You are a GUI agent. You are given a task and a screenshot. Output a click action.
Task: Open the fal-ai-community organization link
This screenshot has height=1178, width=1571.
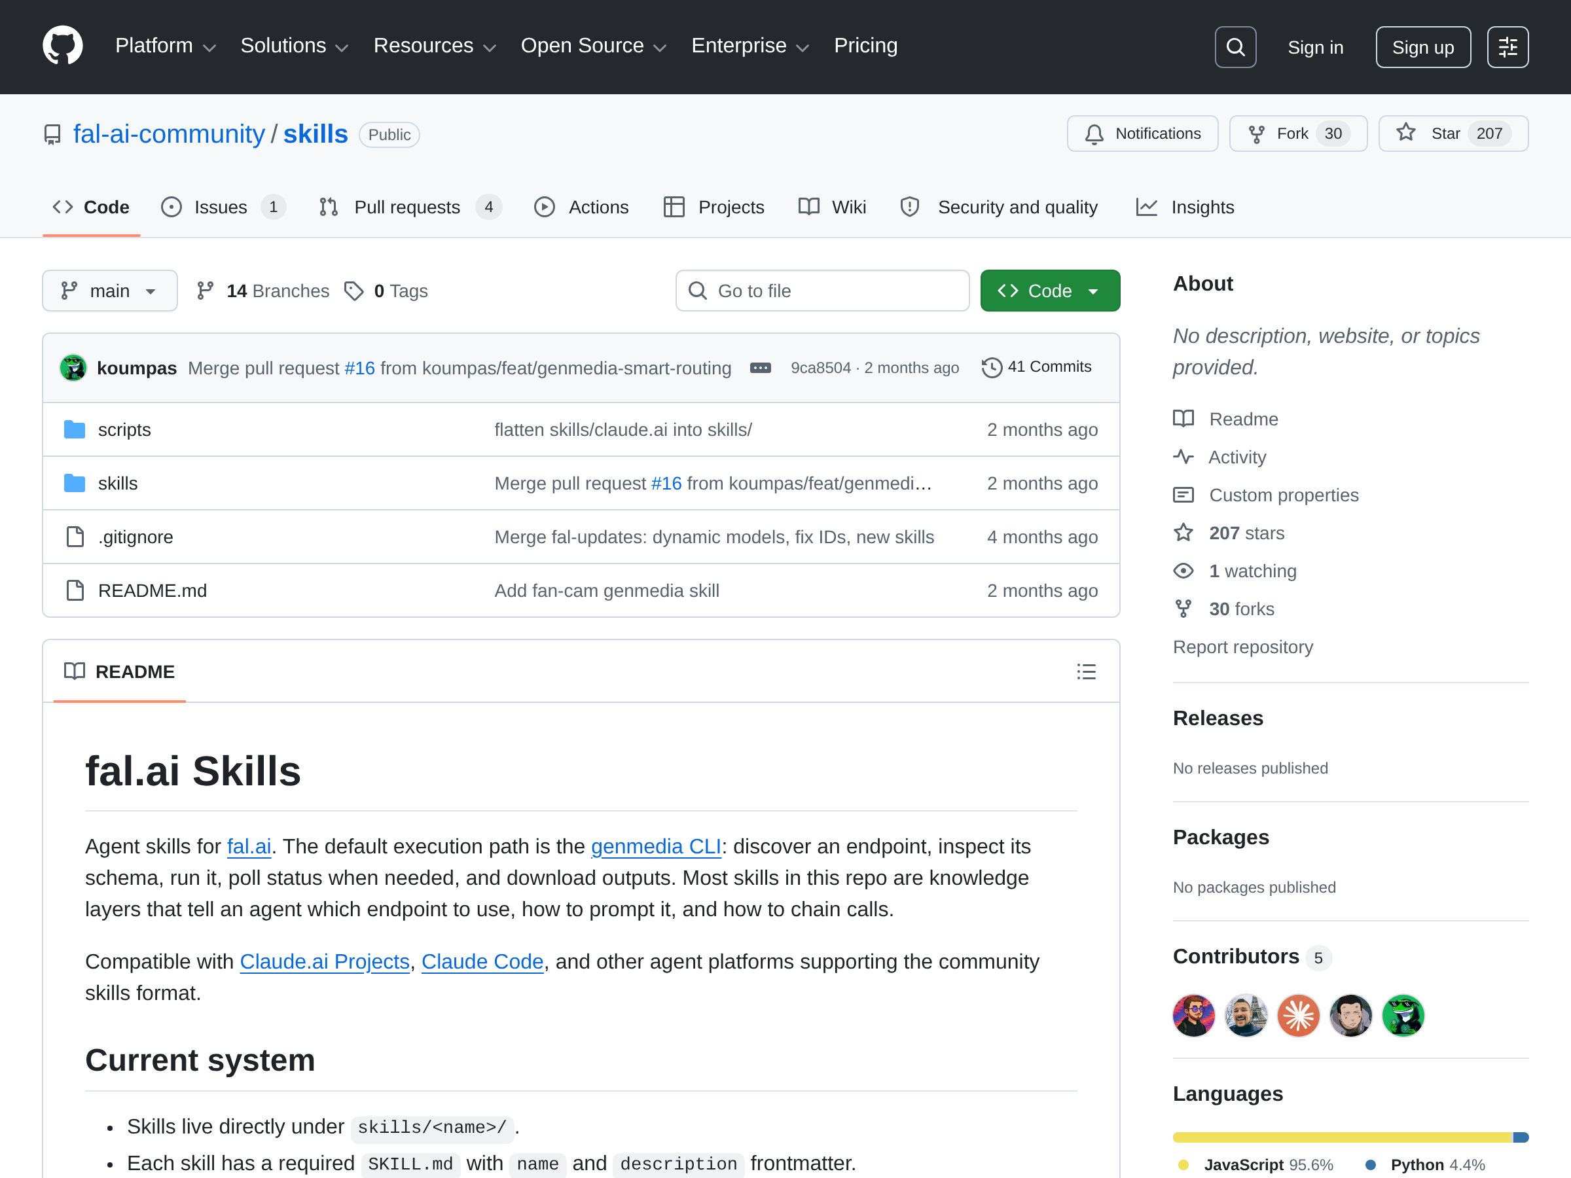[x=169, y=134]
